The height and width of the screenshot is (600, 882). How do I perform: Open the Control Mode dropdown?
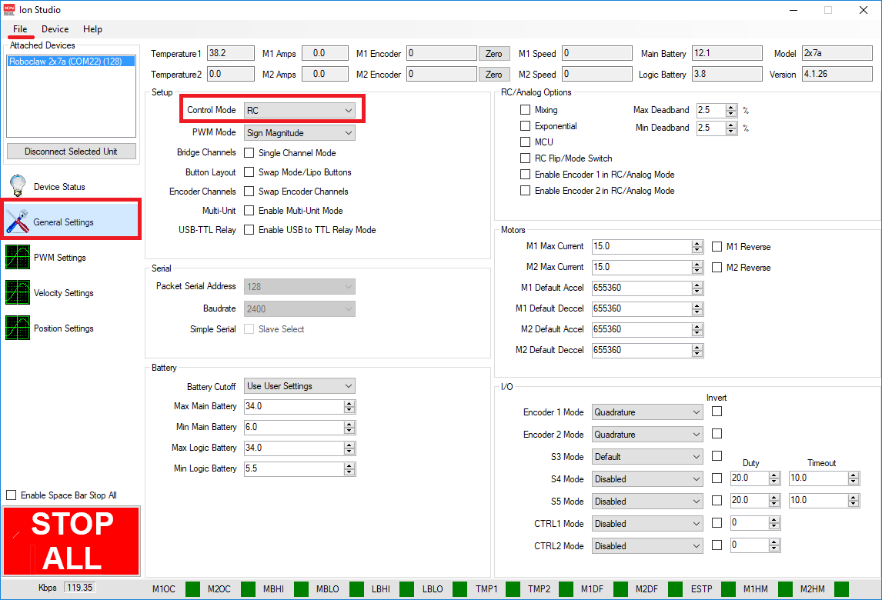pos(299,111)
